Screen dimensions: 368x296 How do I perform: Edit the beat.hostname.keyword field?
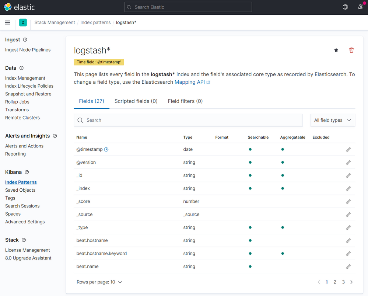click(348, 254)
